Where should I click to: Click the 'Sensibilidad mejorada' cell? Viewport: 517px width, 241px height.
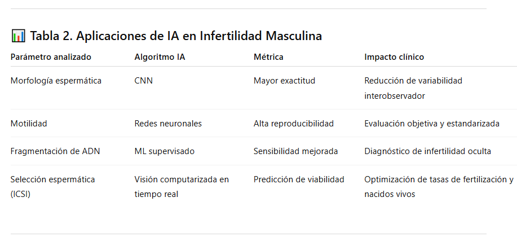click(x=295, y=151)
